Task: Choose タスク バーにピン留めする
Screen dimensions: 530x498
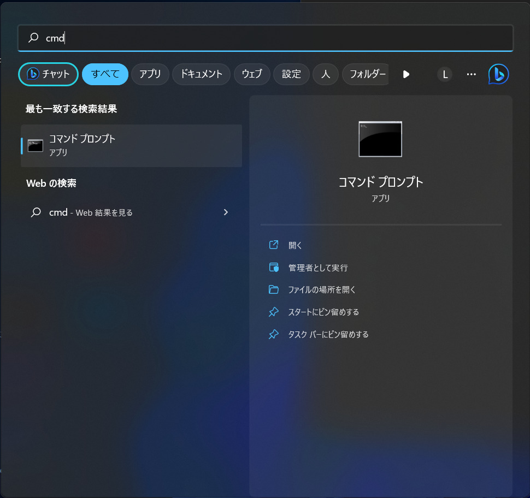Action: tap(328, 334)
